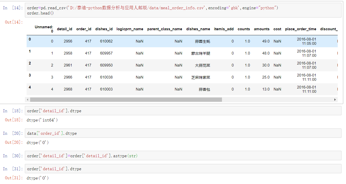The image size is (346, 184).
Task: Click the amounts value 25.0
Action: pyautogui.click(x=266, y=77)
